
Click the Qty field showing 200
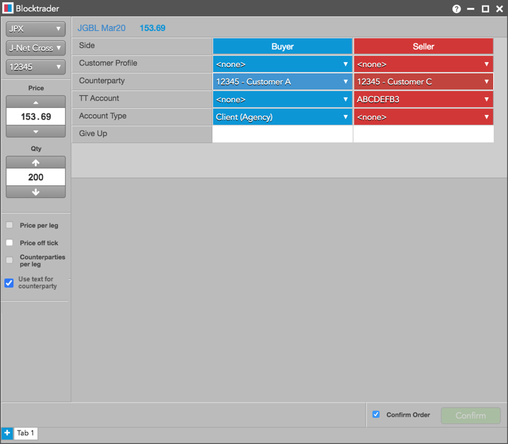[x=36, y=178]
